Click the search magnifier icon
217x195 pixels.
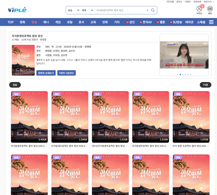[x=153, y=10]
